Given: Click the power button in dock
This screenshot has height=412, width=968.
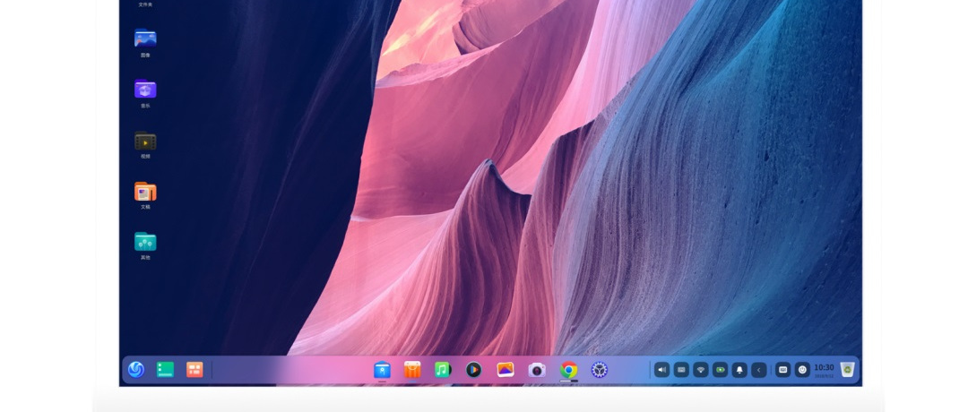Looking at the screenshot, I should (802, 370).
